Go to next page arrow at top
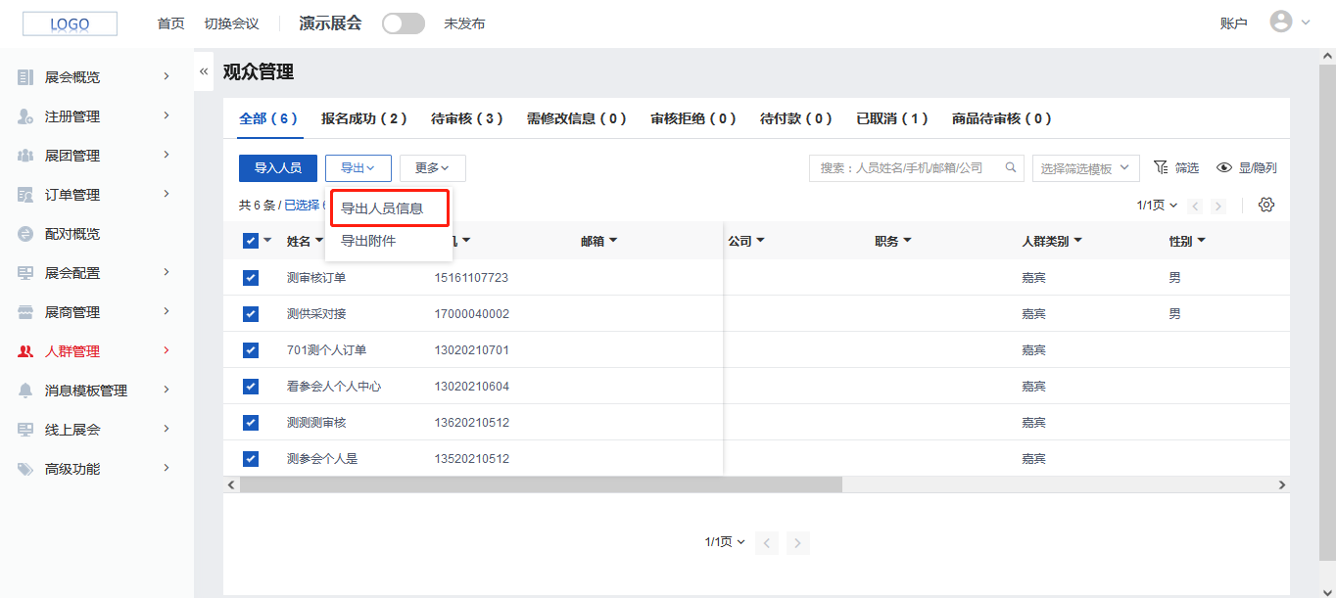Viewport: 1336px width, 598px height. pos(1217,206)
